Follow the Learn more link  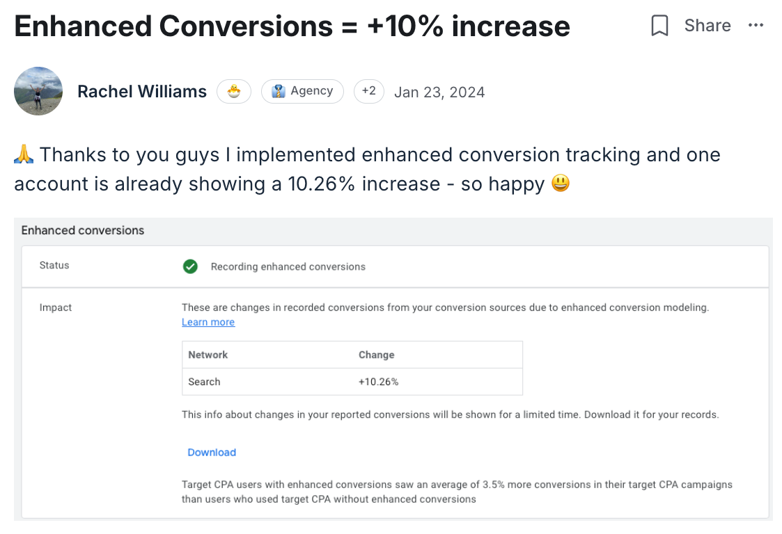(x=208, y=322)
